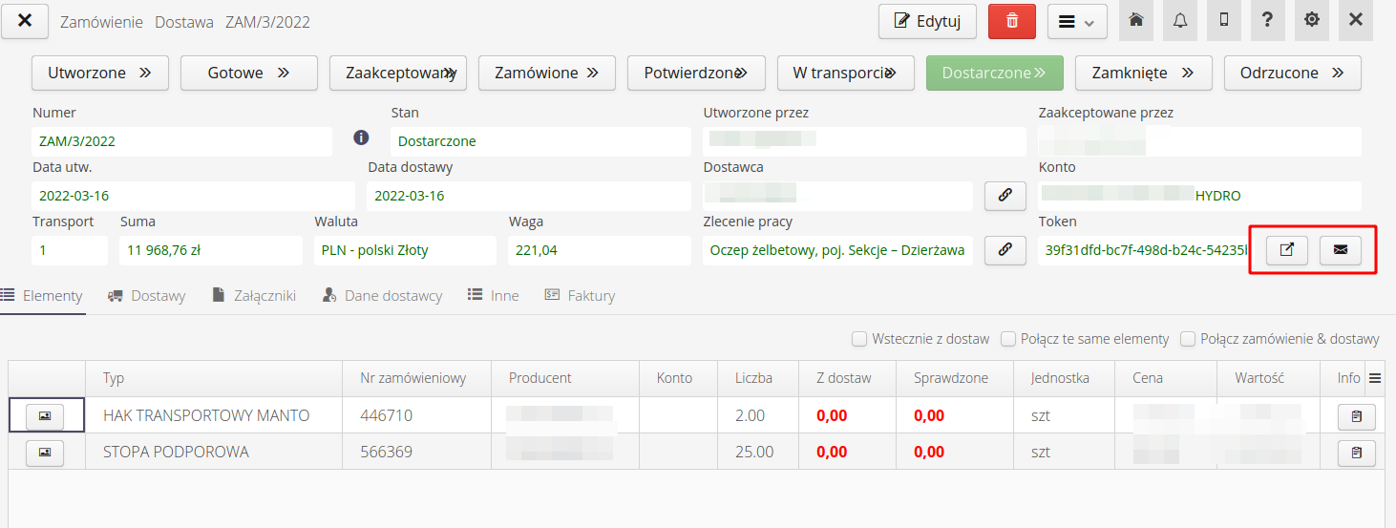Set status to Gotowe
This screenshot has height=528, width=1396.
249,73
